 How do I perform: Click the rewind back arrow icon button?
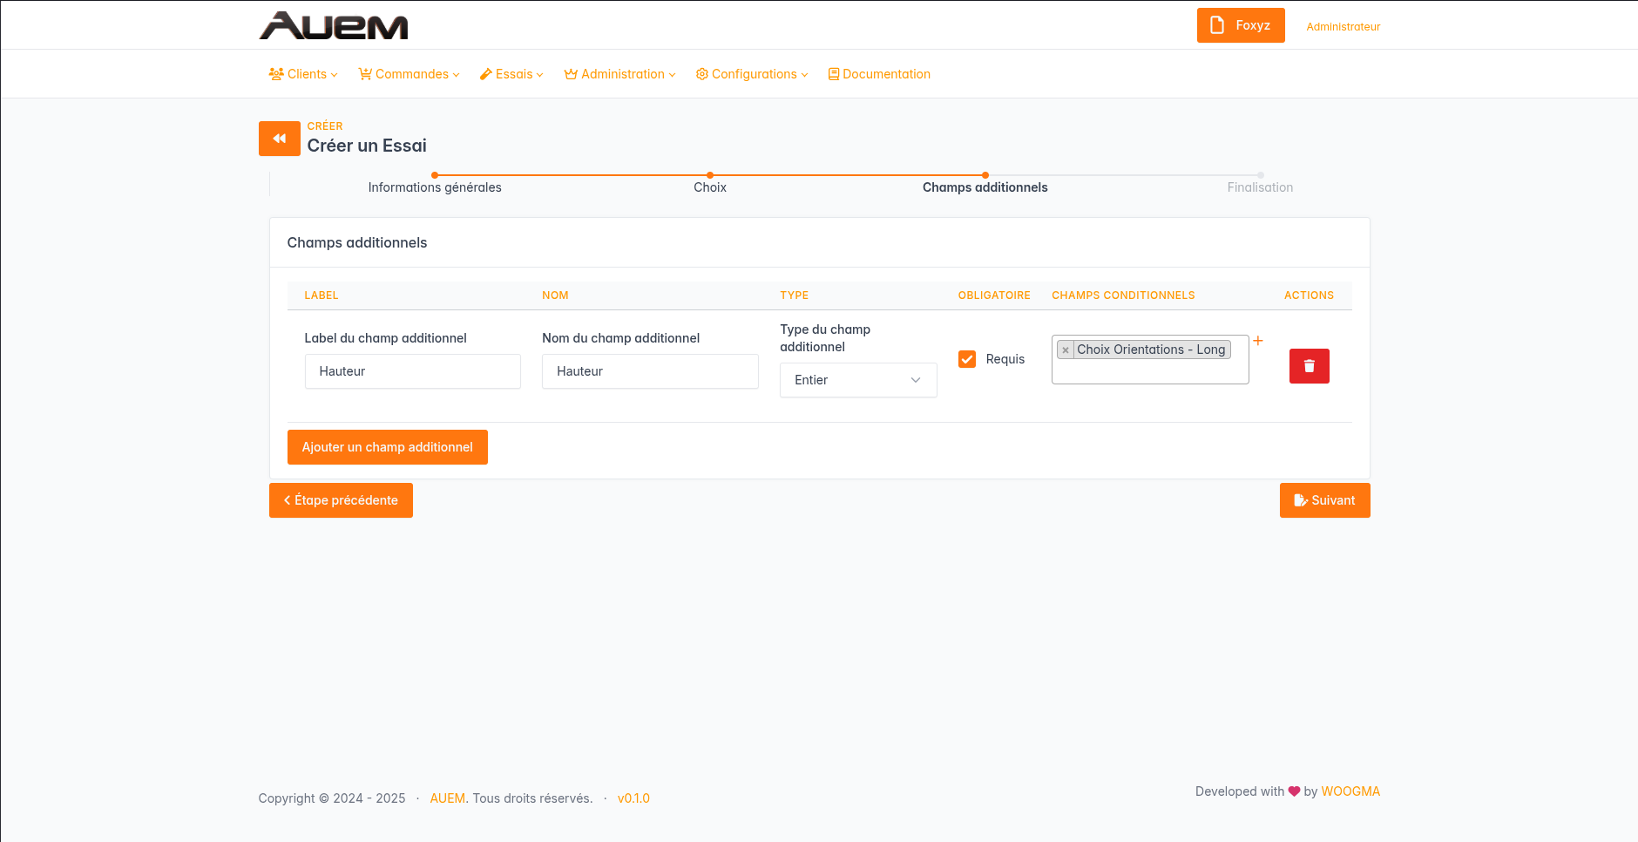pos(279,139)
